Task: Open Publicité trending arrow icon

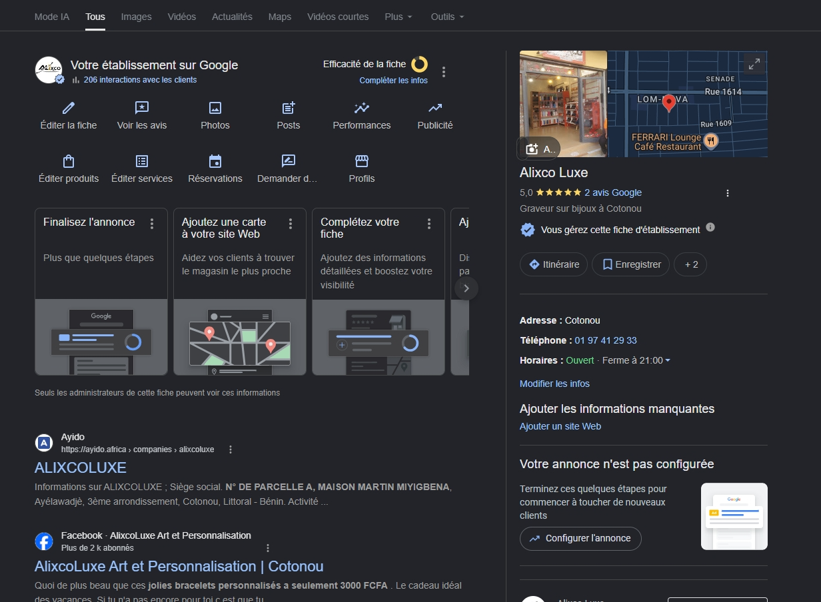Action: point(435,108)
